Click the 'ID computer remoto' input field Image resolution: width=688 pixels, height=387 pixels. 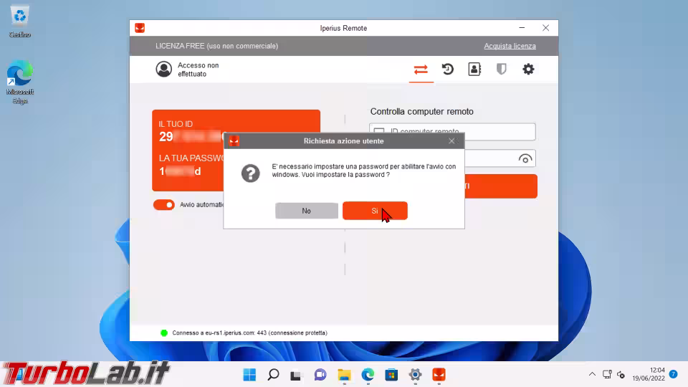coord(459,132)
